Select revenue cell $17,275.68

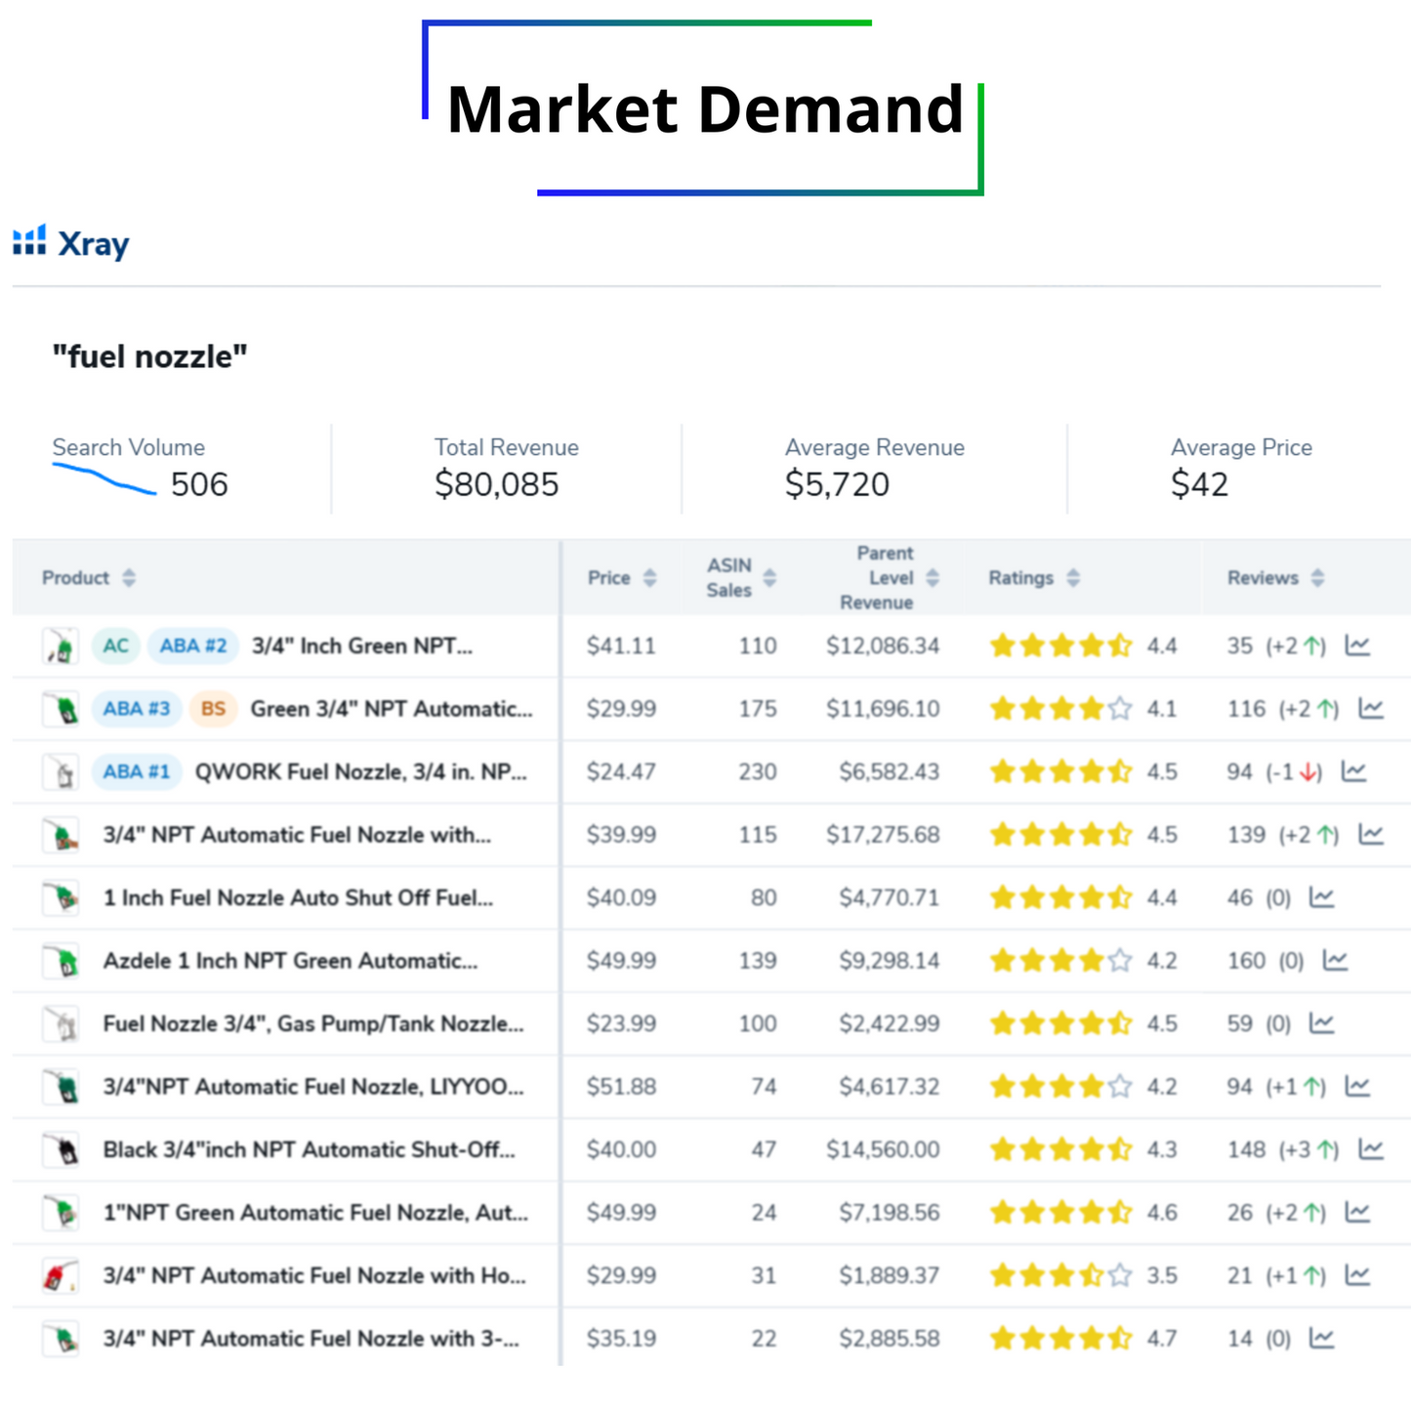tap(883, 835)
